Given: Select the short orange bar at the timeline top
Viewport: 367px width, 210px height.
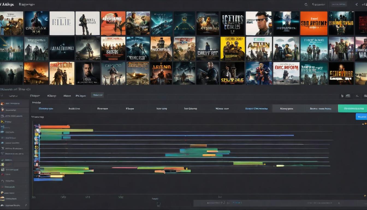Looking at the screenshot, I should 55,127.
